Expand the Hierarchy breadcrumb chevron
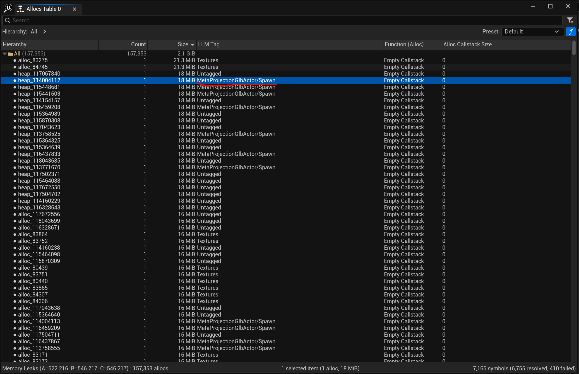 (45, 32)
